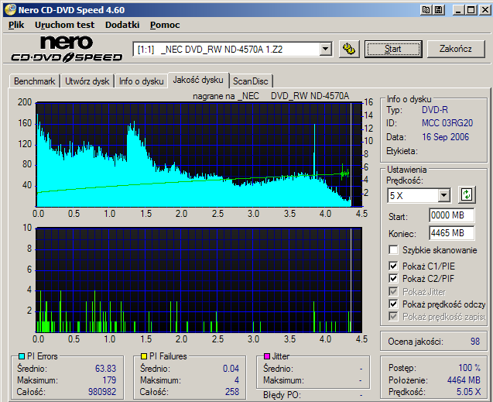Minimize the Nero CD-DVD Speed window
This screenshot has width=493, height=402.
tap(458, 10)
